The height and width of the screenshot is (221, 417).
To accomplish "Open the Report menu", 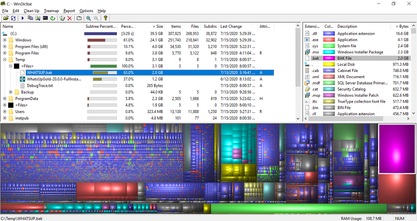I will click(x=69, y=11).
